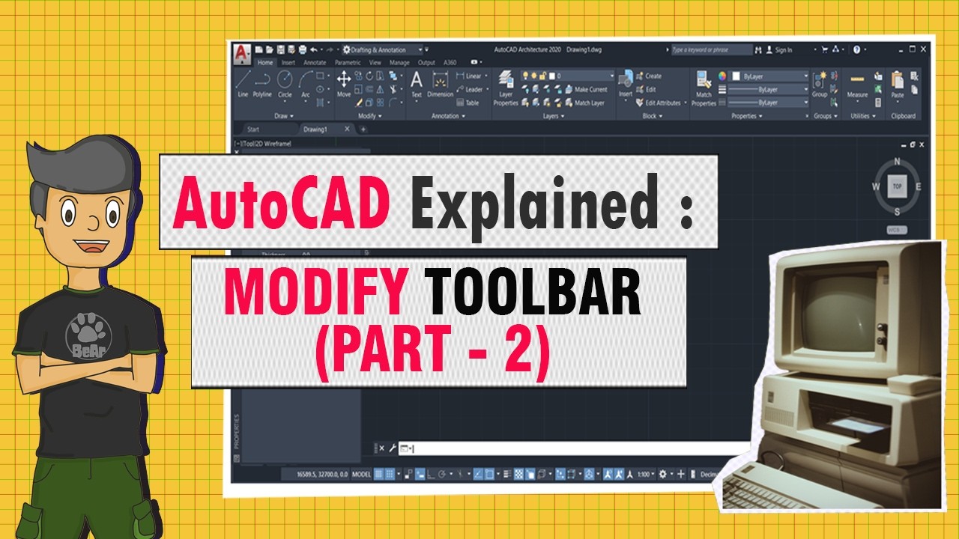The image size is (959, 539).
Task: Click the Save icon in Quick Access toolbar
Action: click(x=282, y=49)
